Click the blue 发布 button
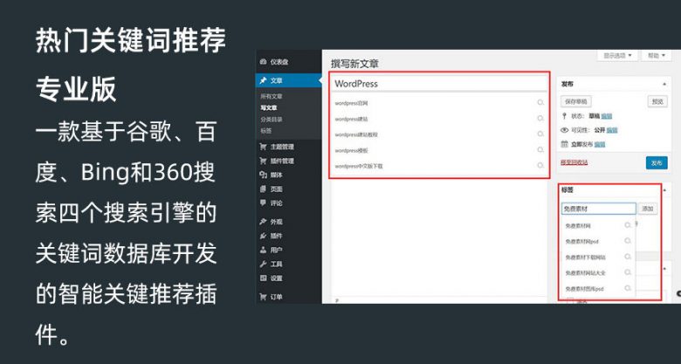Viewport: 681px width, 364px height. [x=657, y=163]
